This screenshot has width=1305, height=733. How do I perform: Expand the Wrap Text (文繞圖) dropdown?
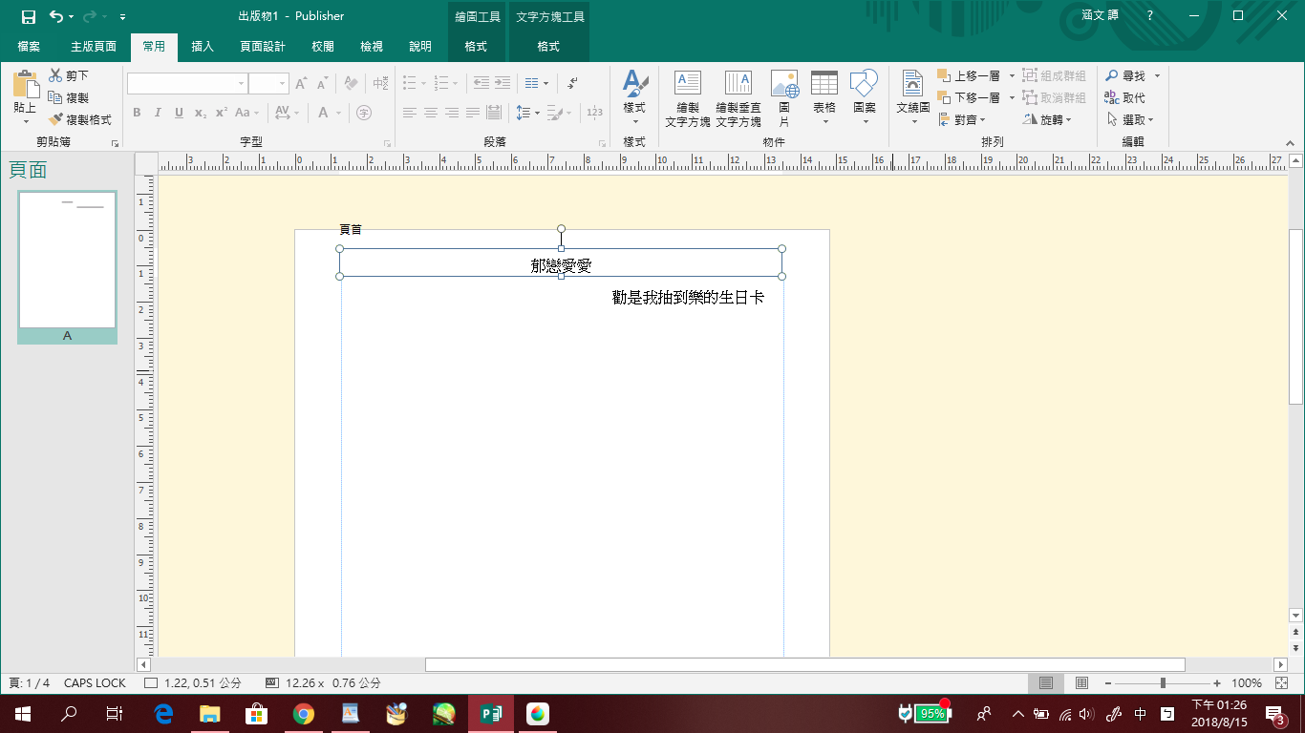coord(912,121)
